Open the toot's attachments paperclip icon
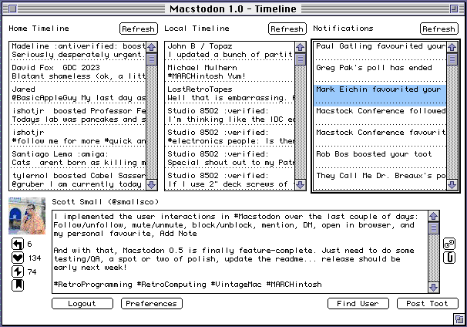The image size is (467, 327). point(449,258)
